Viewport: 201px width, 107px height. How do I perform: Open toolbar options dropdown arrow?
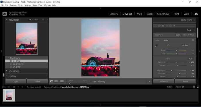click(149, 82)
